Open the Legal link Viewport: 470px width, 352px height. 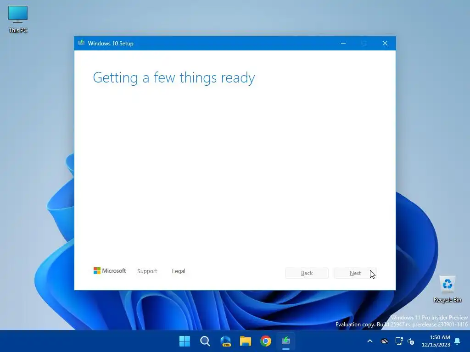[x=179, y=271]
